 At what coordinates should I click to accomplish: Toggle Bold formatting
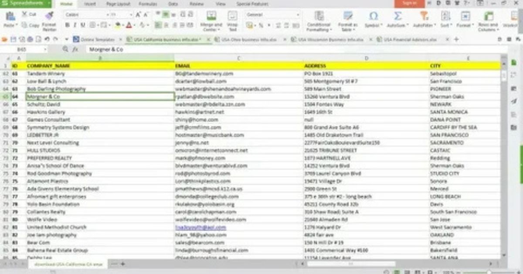(68, 25)
